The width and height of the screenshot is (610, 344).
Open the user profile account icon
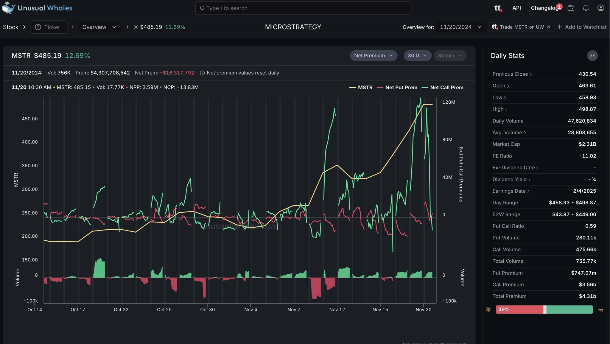pos(600,8)
